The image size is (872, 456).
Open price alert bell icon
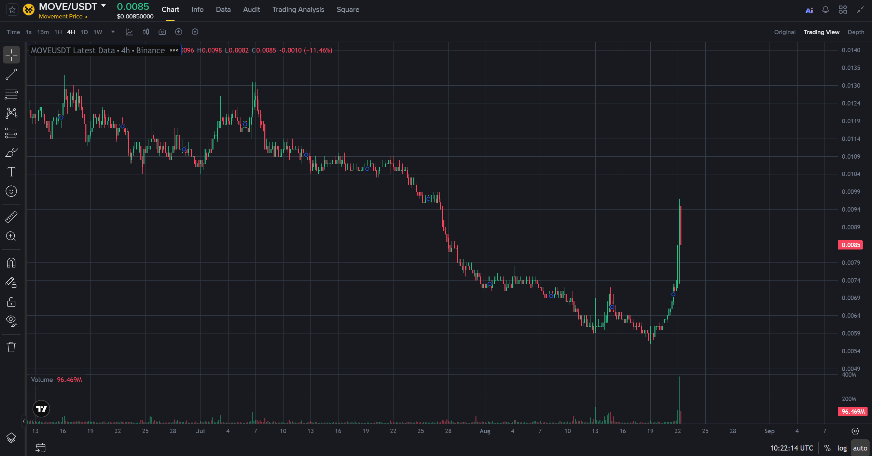pyautogui.click(x=826, y=10)
